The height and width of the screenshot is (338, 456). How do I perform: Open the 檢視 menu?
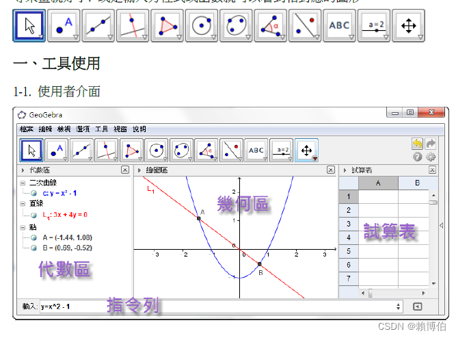pyautogui.click(x=64, y=129)
